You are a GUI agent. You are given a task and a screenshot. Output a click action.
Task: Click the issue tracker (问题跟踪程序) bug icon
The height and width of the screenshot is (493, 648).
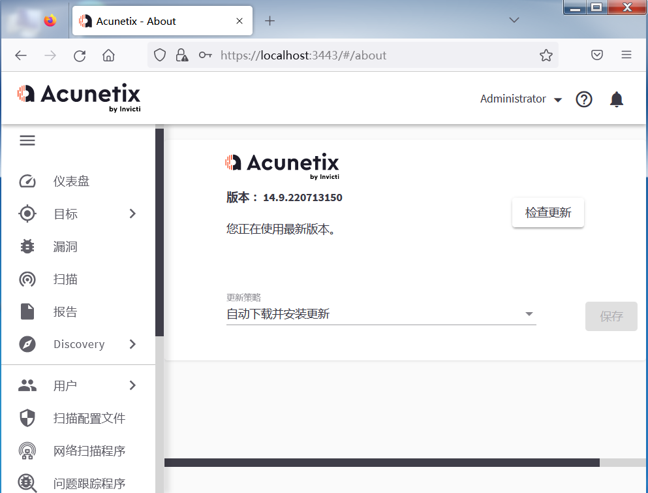[27, 483]
